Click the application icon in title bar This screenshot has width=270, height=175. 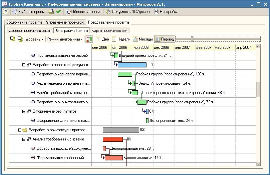coord(5,4)
